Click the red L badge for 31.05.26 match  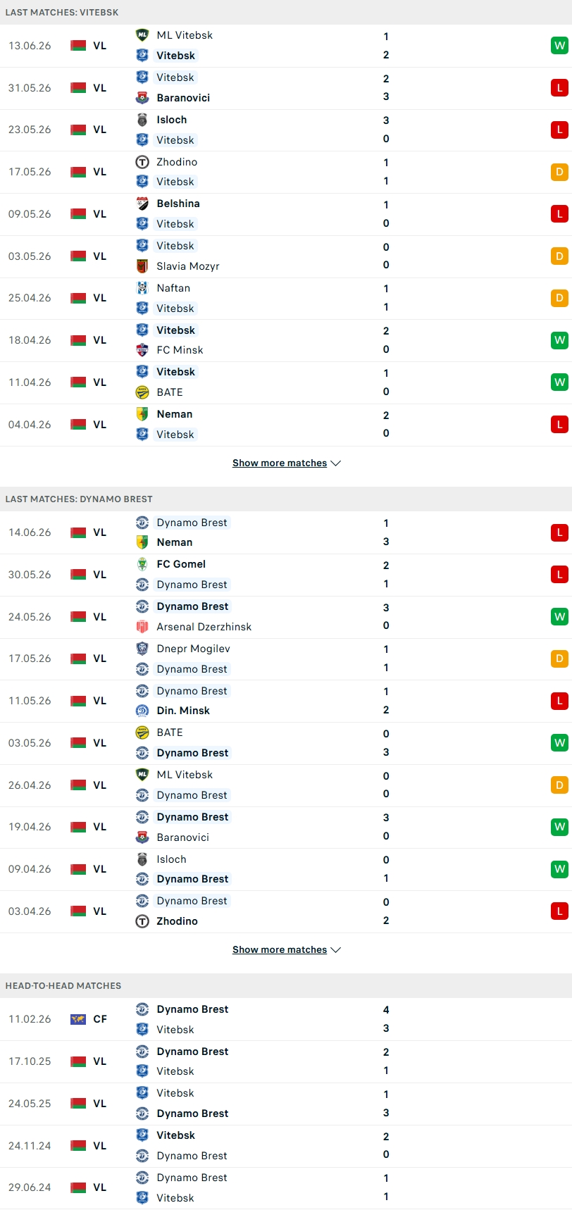pos(559,88)
